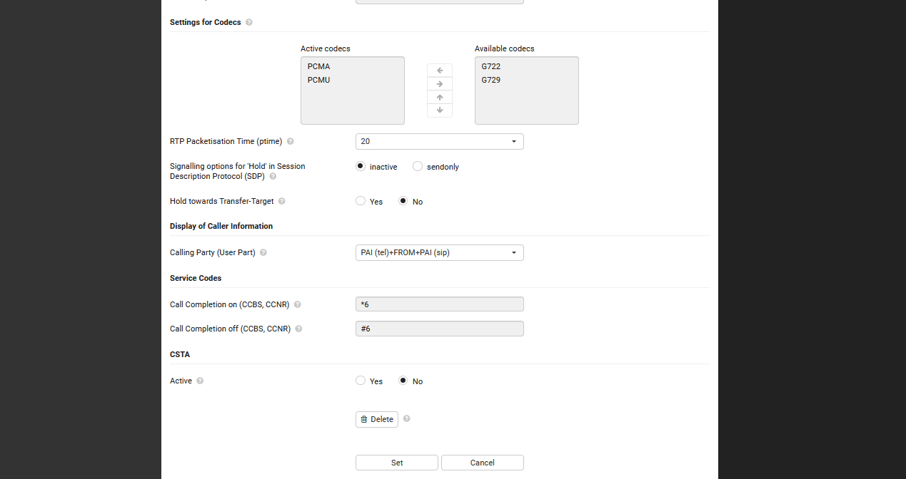Click the left arrow to activate codec
Image resolution: width=906 pixels, height=479 pixels.
click(x=440, y=71)
